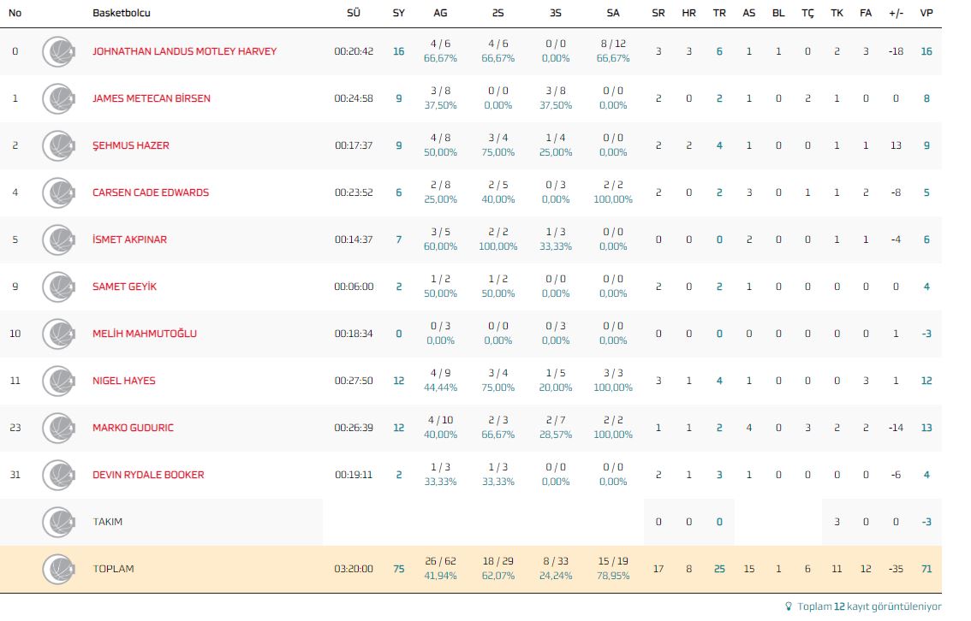Screen dimensions: 971x621
Task: Click Nigel Hayes' basketball avatar icon
Action: (x=58, y=381)
